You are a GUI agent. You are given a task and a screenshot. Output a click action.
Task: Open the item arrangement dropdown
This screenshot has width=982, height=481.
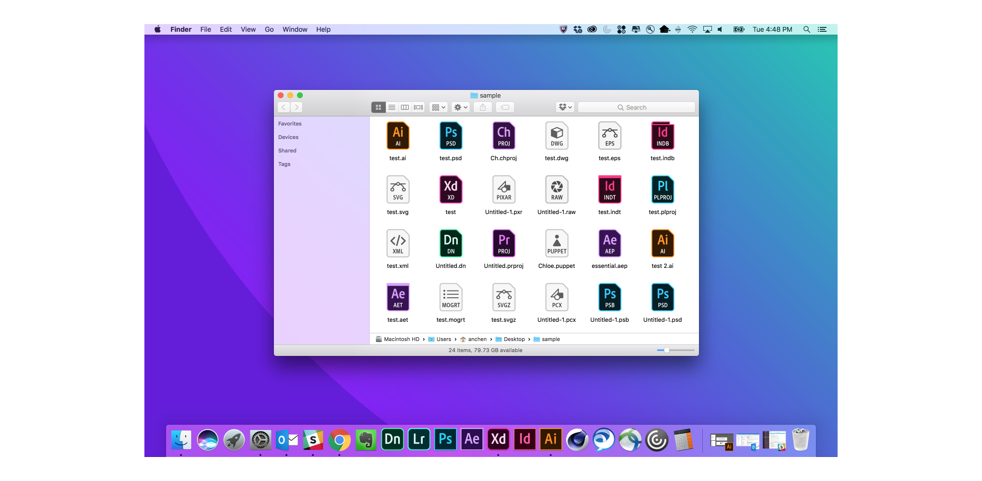439,107
